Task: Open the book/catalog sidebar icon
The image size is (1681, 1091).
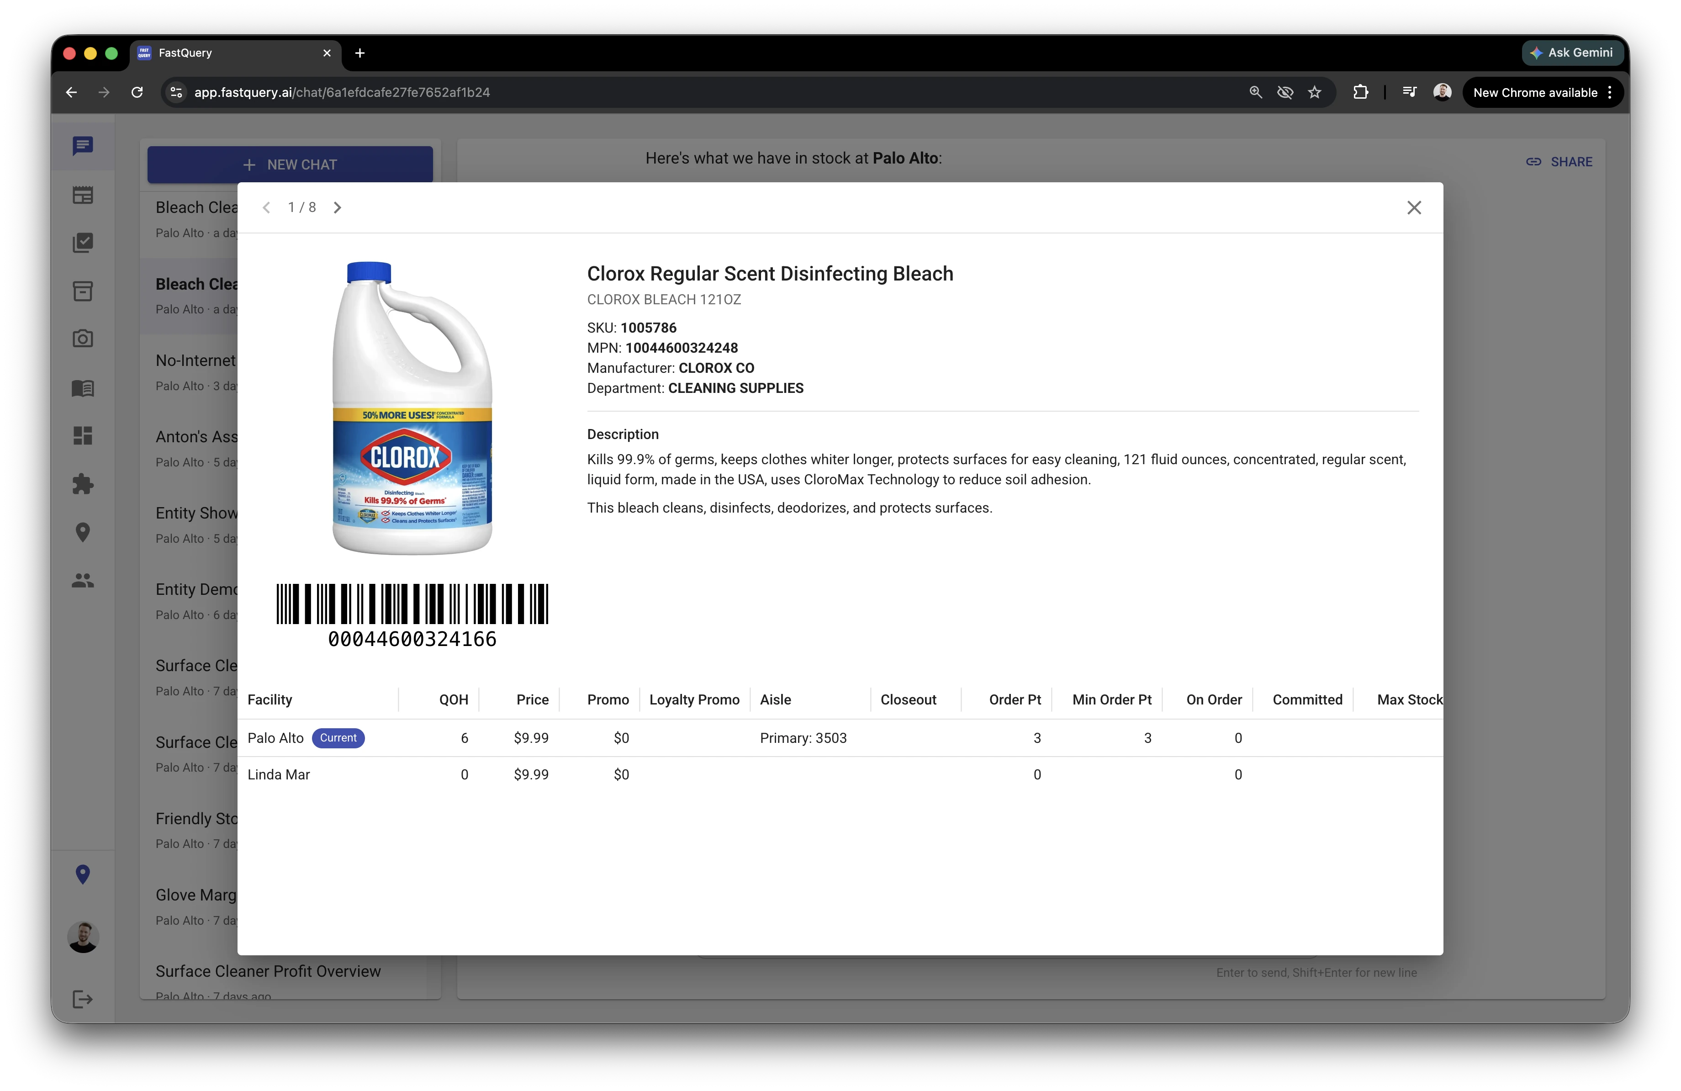Action: pos(83,388)
